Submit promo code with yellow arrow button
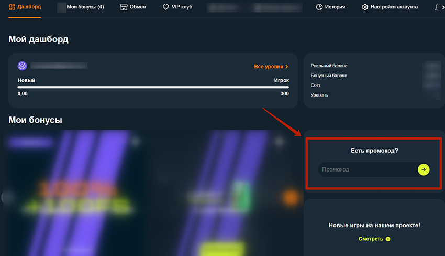 pyautogui.click(x=424, y=169)
